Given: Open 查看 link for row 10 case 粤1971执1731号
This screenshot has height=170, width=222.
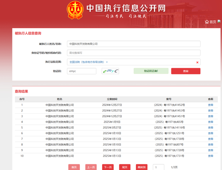Looking at the screenshot, I should pos(210,156).
